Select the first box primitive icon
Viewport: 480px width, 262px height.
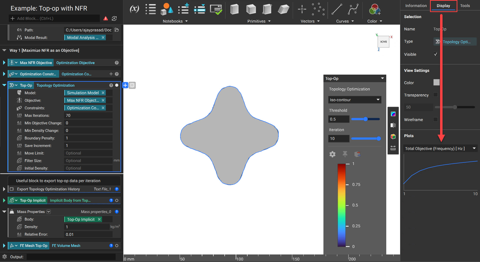234,9
